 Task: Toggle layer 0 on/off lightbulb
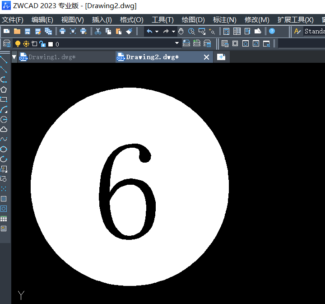click(x=18, y=44)
